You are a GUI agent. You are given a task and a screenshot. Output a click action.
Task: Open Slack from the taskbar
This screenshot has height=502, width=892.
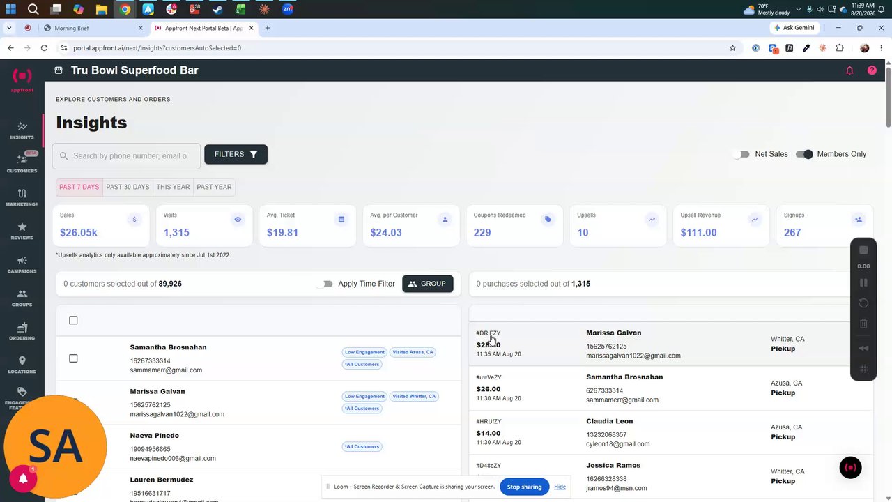pos(171,10)
